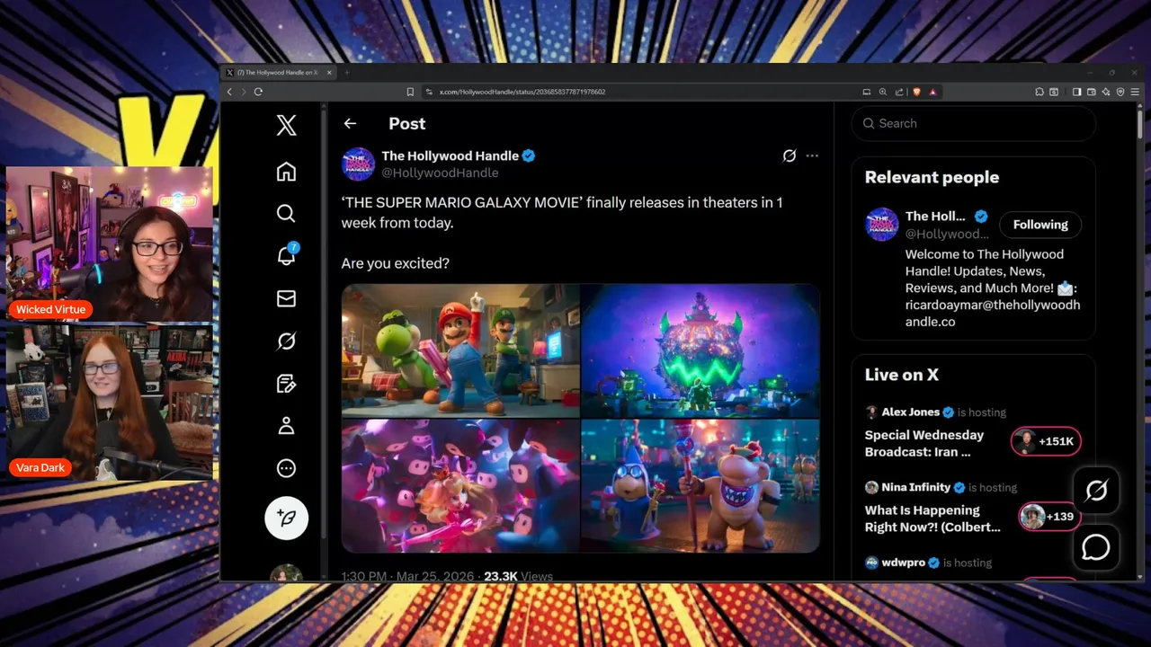Click account avatar at sidebar bottom
Screen dimensions: 1151x647
click(286, 573)
